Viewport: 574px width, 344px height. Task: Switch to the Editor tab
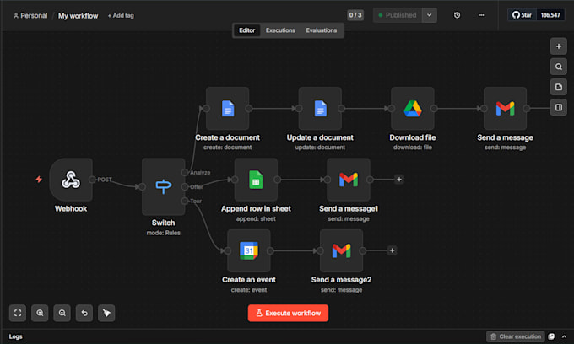click(246, 30)
